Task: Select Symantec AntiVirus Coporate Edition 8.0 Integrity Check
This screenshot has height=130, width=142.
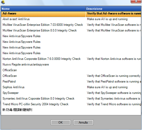Action: [38, 99]
